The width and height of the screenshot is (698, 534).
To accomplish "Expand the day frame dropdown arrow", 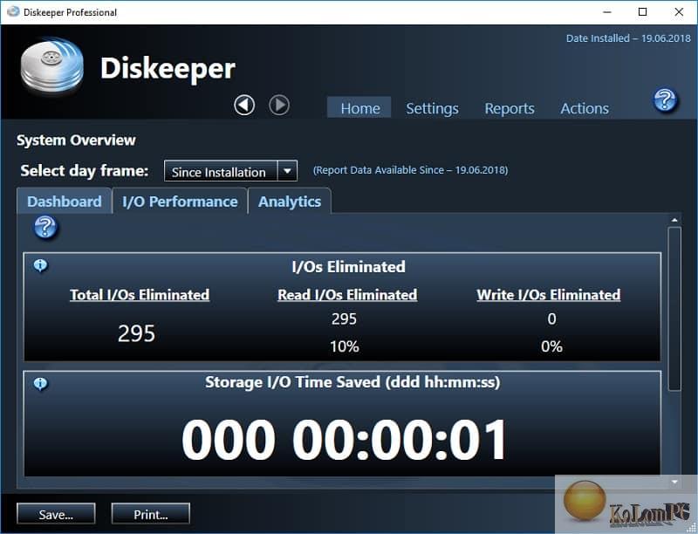I will pyautogui.click(x=288, y=171).
